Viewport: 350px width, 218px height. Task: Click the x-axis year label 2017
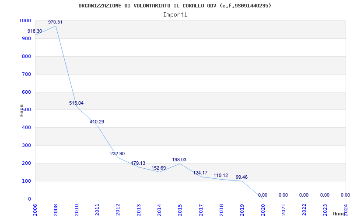[x=201, y=210]
